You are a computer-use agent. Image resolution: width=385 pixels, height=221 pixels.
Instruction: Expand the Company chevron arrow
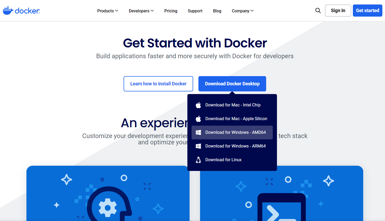coord(252,11)
